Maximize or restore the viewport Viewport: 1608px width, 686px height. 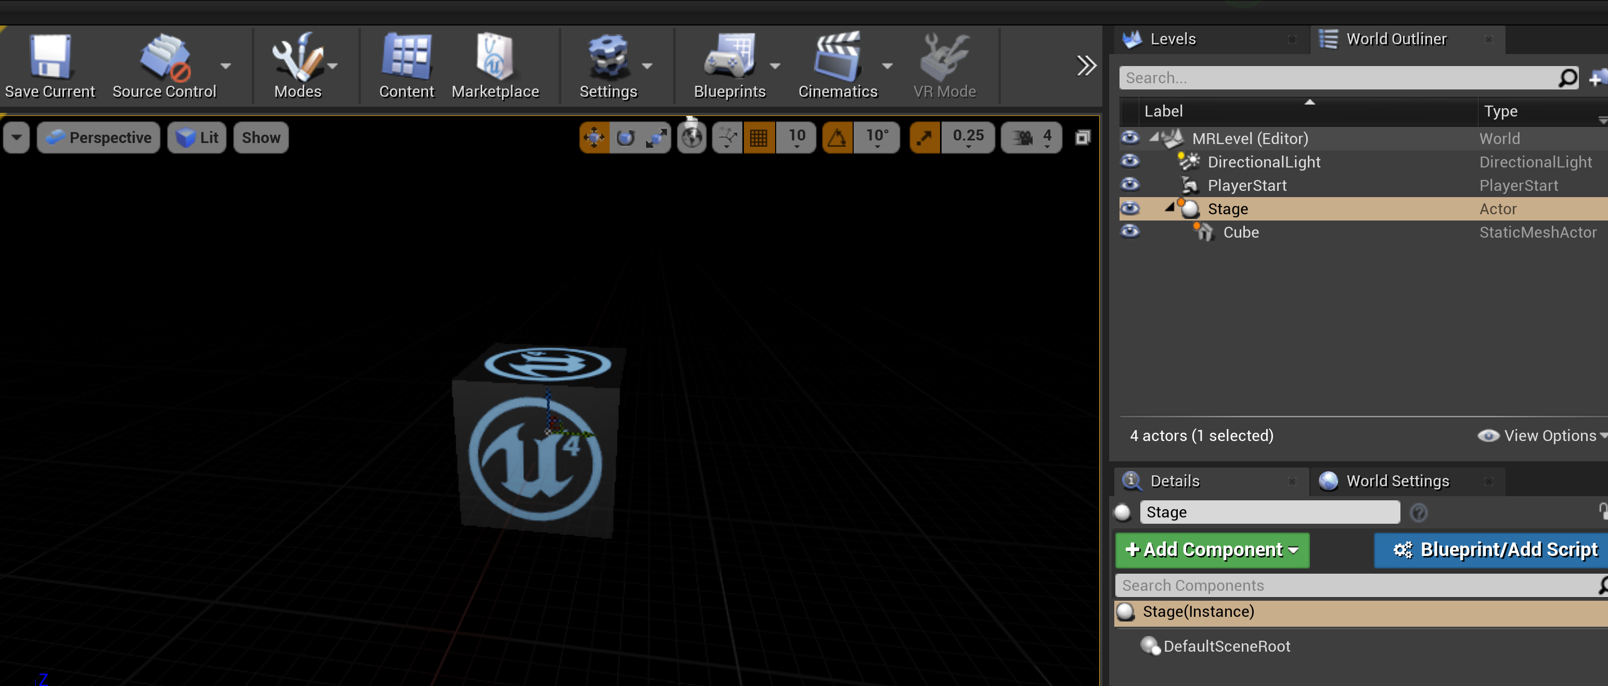1083,137
